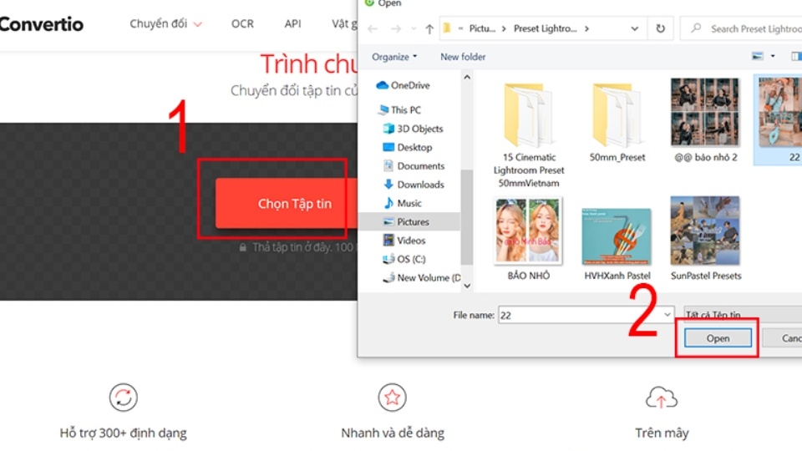Screen dimensions: 802x451
Task: Open recent locations dropdown arrow
Action: (x=414, y=29)
